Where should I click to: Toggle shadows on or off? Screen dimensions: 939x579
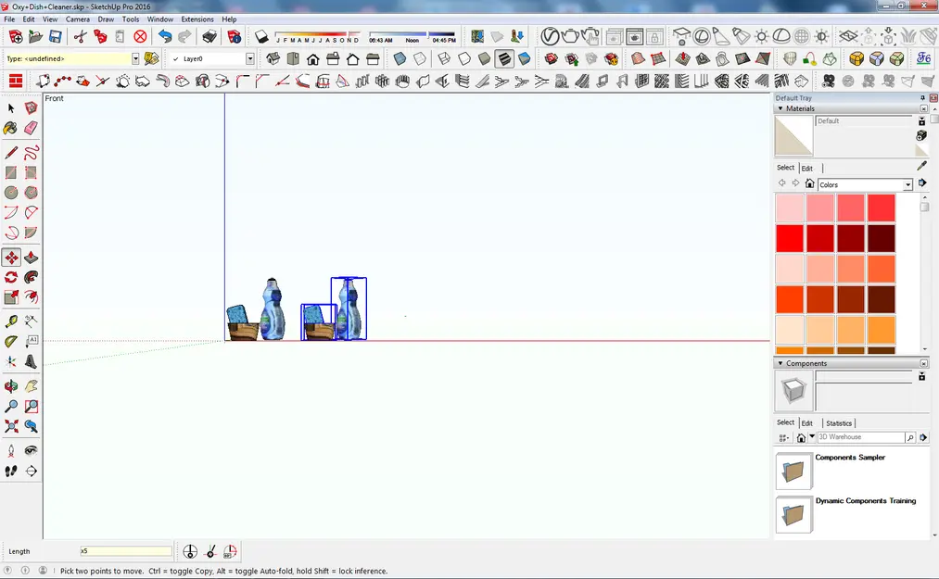(262, 37)
